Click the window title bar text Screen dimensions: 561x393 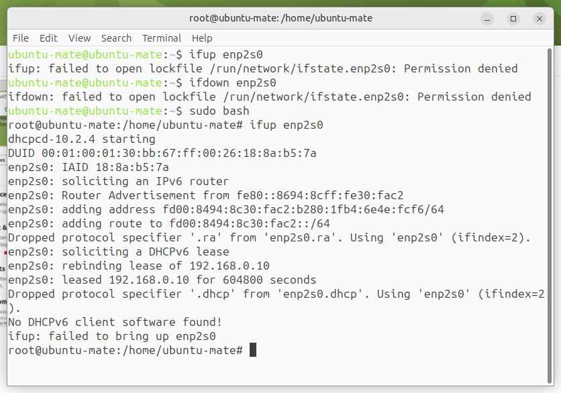pos(280,18)
